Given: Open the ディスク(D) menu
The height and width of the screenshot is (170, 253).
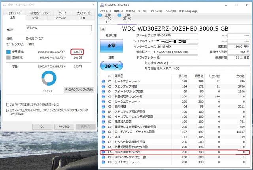Looking at the screenshot, I should [156, 11].
